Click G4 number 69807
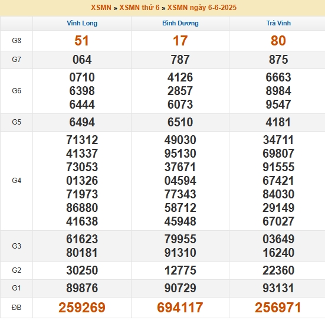 (278, 154)
